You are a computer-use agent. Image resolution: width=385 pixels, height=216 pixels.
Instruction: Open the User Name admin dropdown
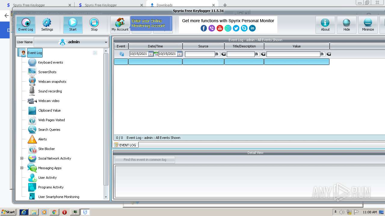pyautogui.click(x=71, y=42)
